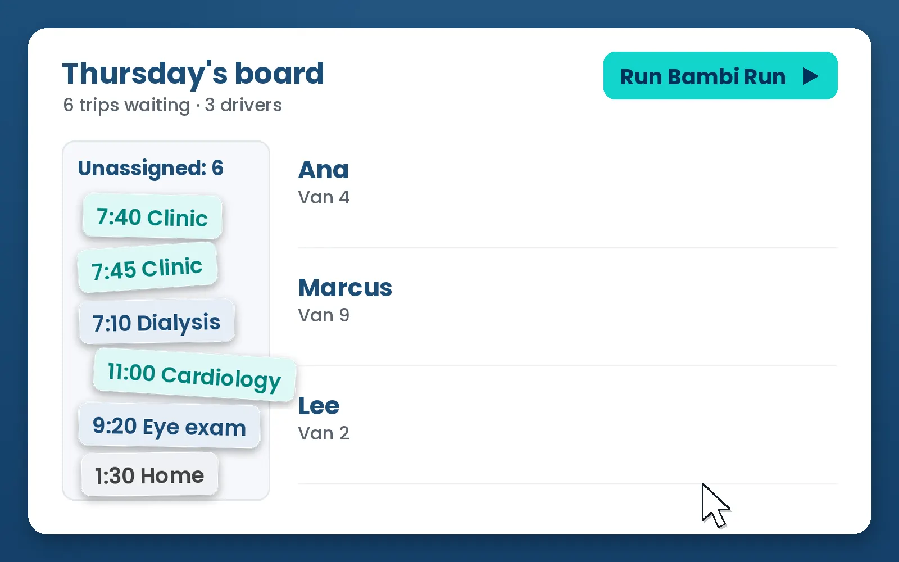The image size is (899, 562).
Task: Click the Unassigned: 6 column header
Action: coord(151,168)
